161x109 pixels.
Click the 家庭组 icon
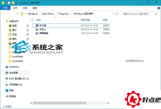pyautogui.click(x=7, y=96)
